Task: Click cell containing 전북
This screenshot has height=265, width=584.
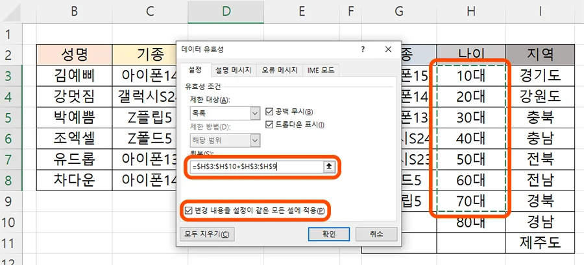Action: coord(540,159)
